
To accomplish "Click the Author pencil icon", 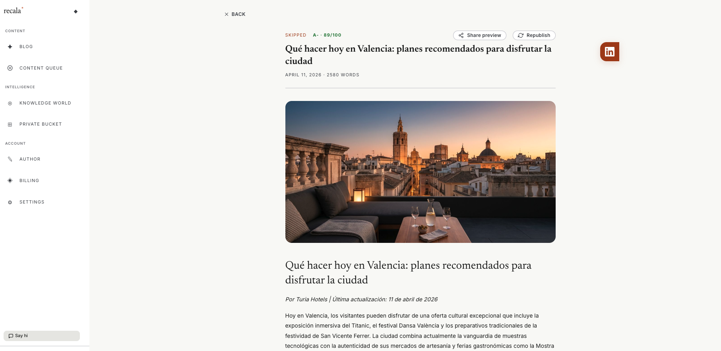I will tap(10, 159).
